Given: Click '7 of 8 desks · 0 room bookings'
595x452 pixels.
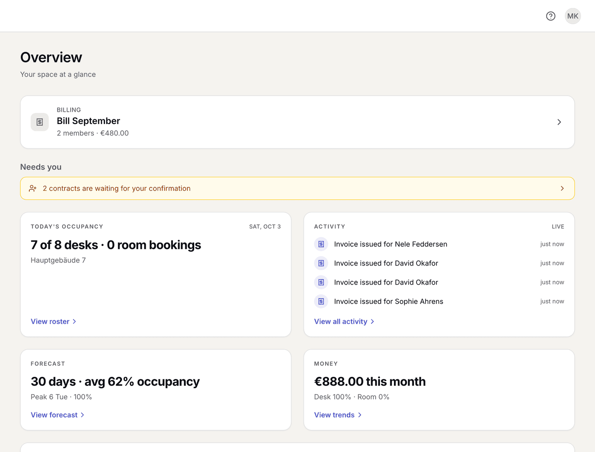Looking at the screenshot, I should point(116,245).
